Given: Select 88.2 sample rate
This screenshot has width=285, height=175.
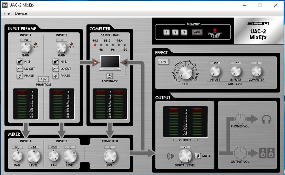Looking at the screenshot, I should tap(107, 45).
